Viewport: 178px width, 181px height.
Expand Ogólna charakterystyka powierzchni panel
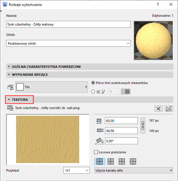pyautogui.click(x=90, y=67)
